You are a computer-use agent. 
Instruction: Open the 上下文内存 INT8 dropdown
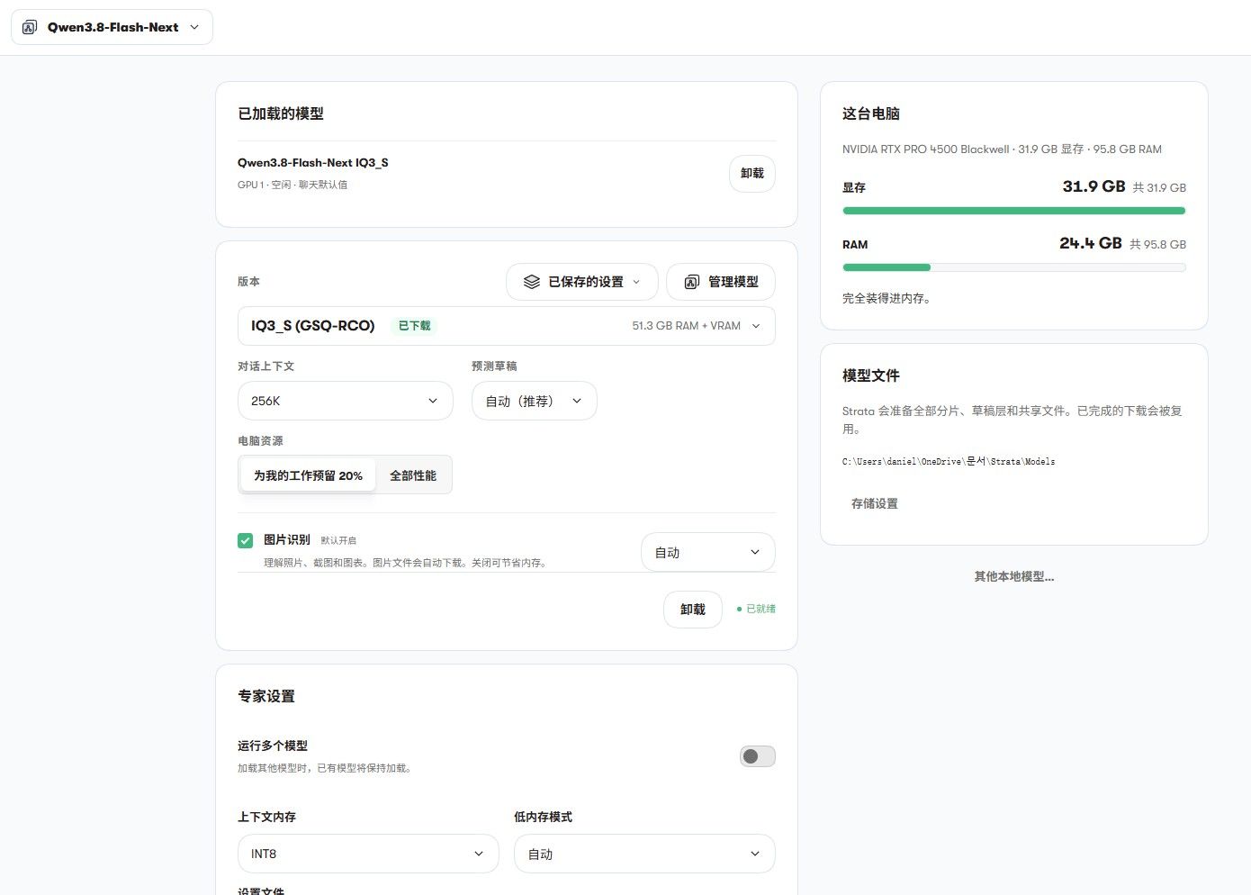(x=367, y=854)
